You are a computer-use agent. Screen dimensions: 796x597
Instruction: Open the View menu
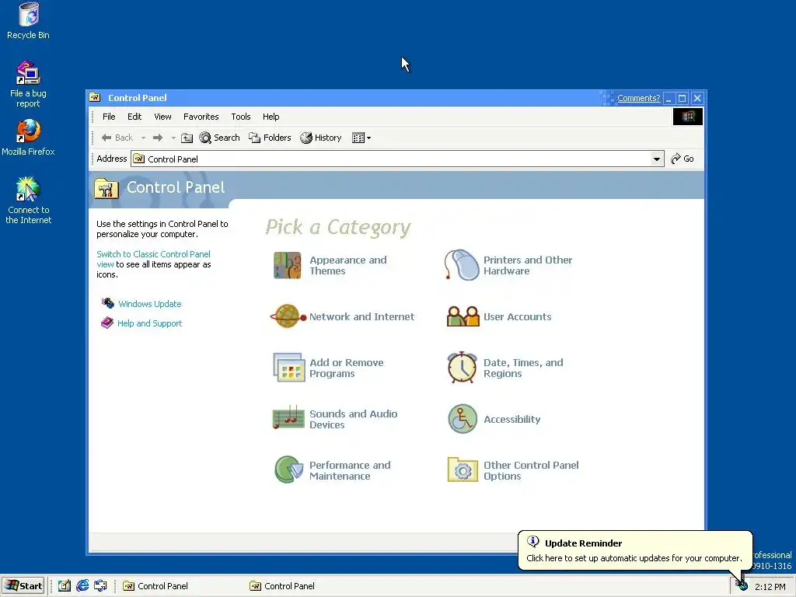click(x=162, y=117)
